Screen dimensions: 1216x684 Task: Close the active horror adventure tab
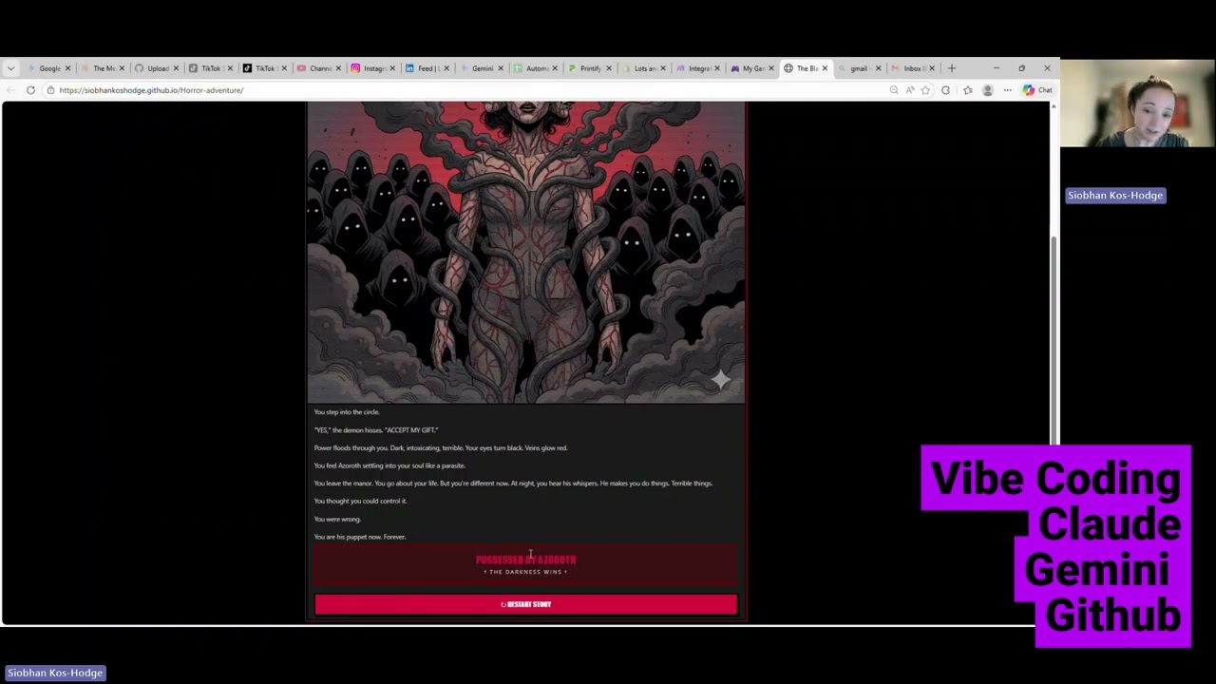click(x=825, y=68)
